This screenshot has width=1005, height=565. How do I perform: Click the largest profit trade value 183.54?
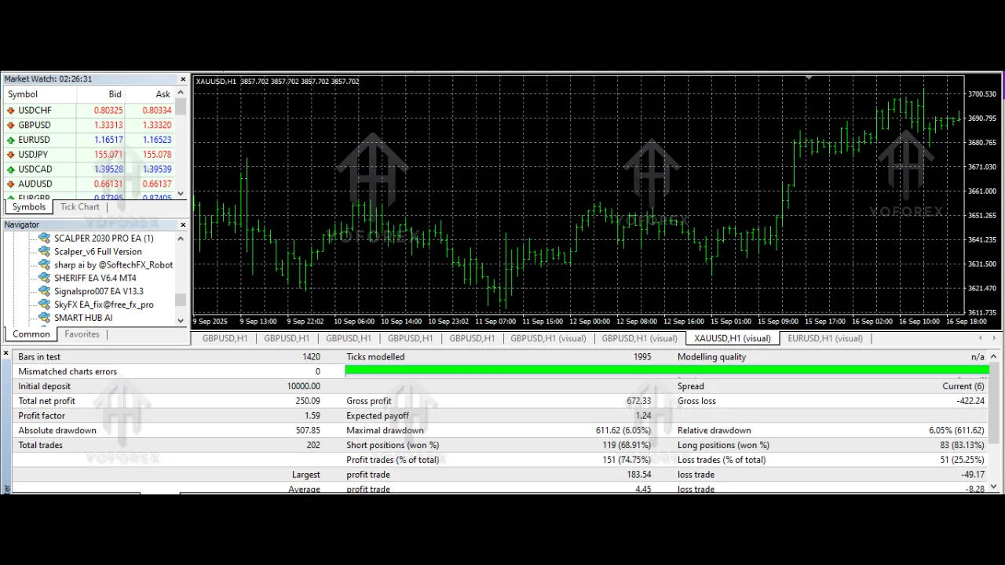point(639,475)
